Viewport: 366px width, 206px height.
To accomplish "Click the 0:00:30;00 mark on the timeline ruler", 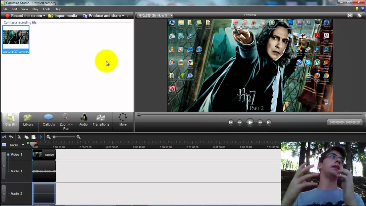I will (112, 147).
